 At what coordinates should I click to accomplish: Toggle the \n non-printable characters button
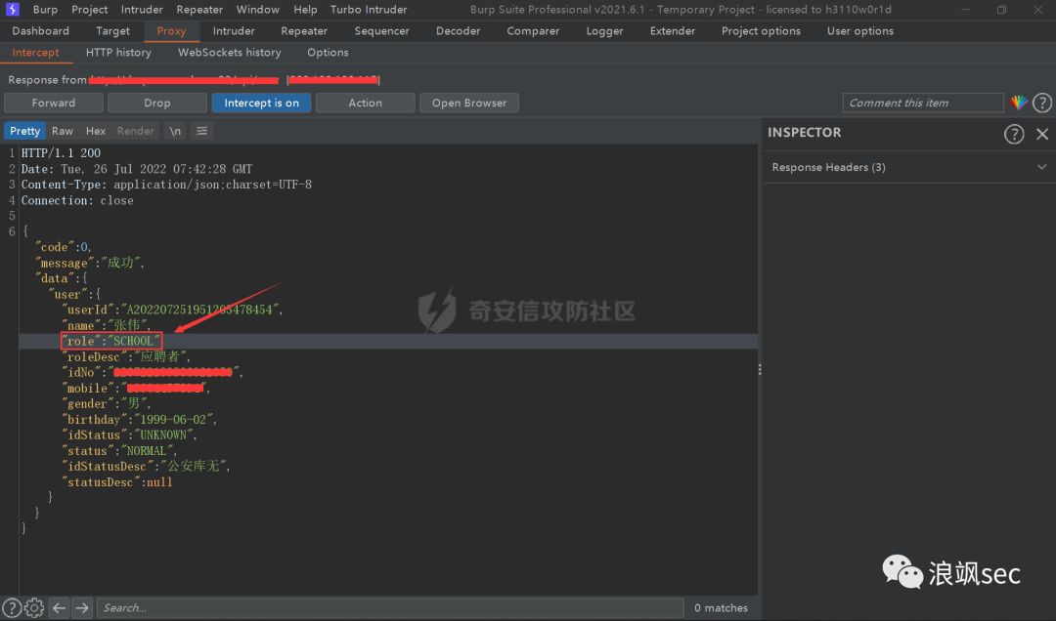pos(175,131)
